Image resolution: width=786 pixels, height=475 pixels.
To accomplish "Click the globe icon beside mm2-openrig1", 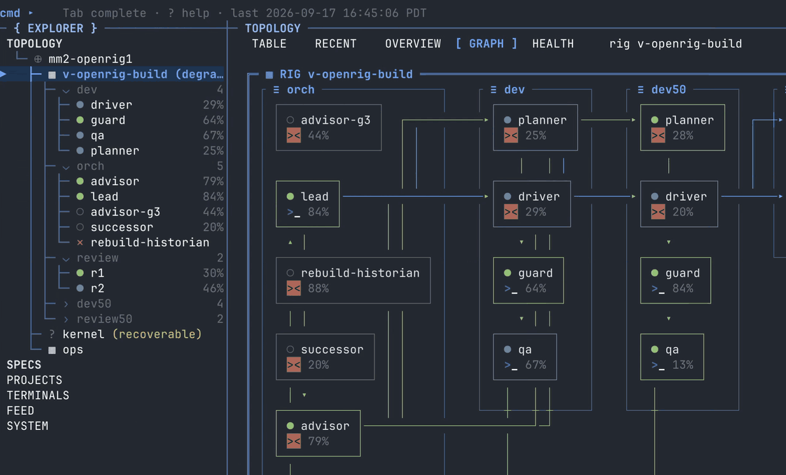I will (x=37, y=59).
